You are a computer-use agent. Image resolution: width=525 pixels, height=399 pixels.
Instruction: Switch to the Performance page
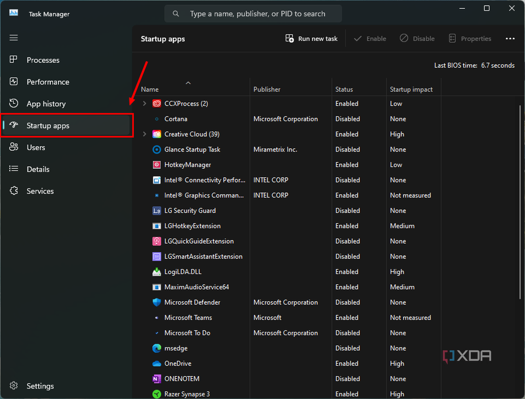(x=66, y=81)
